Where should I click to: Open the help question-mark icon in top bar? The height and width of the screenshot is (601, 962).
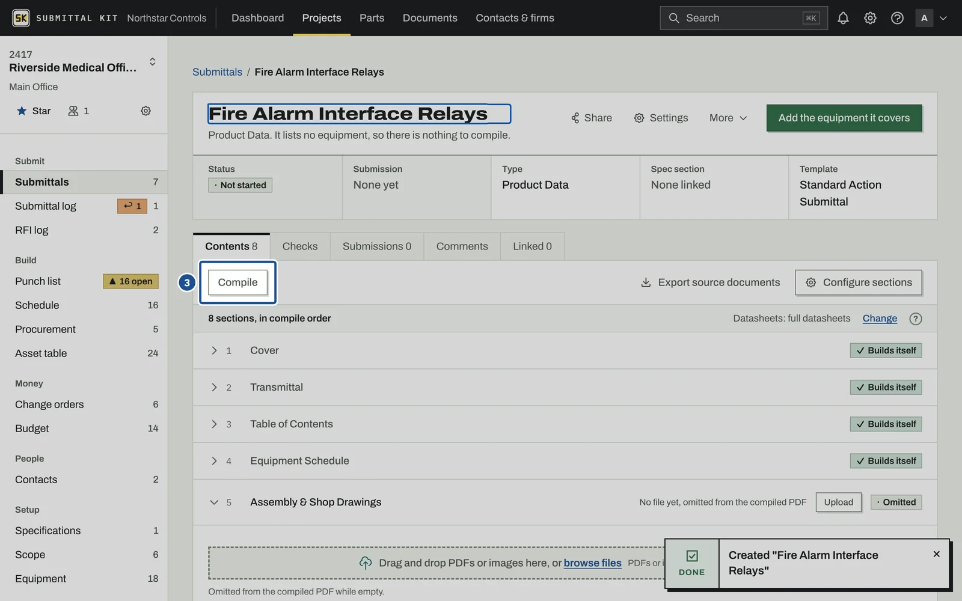point(897,18)
